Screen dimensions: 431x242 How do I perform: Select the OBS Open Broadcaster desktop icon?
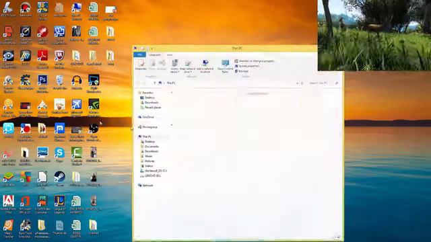[x=94, y=132]
